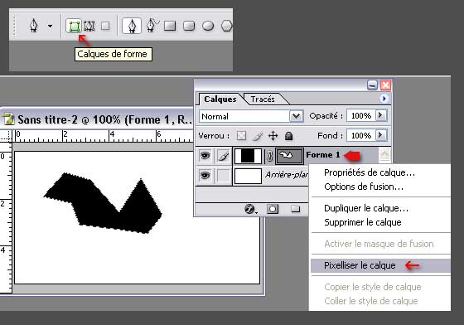Hide the Arrière-plan layer with eye icon
Screen dimensions: 464x325
pyautogui.click(x=205, y=175)
